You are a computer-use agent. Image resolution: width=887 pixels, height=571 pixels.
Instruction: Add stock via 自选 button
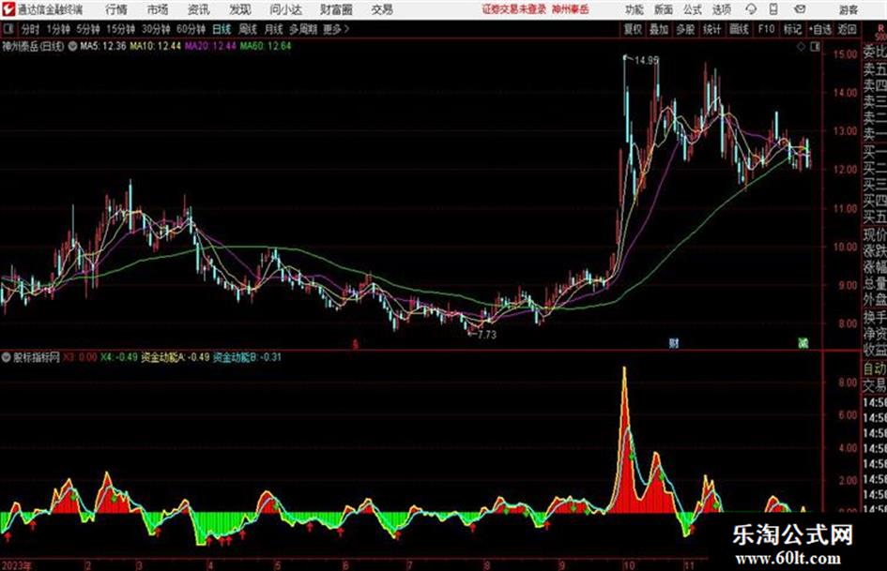820,29
